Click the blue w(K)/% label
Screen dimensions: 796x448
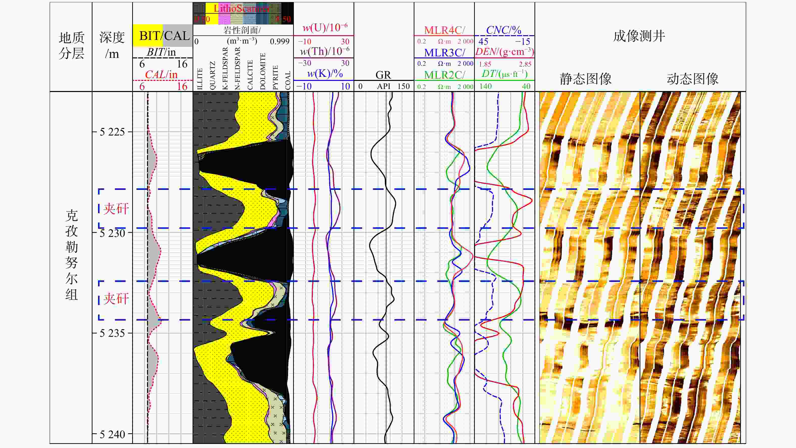click(x=324, y=74)
